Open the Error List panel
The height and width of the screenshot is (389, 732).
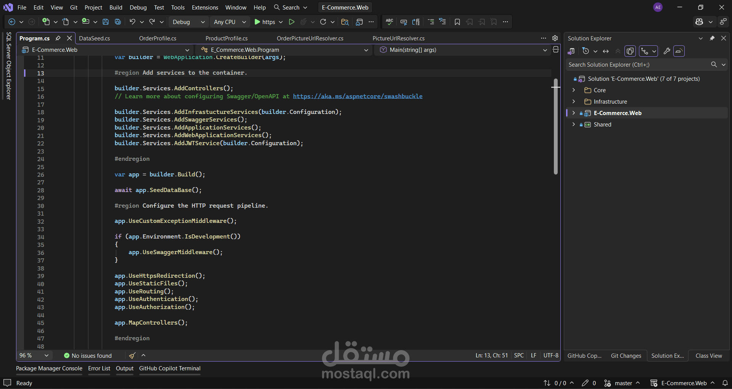pyautogui.click(x=99, y=368)
